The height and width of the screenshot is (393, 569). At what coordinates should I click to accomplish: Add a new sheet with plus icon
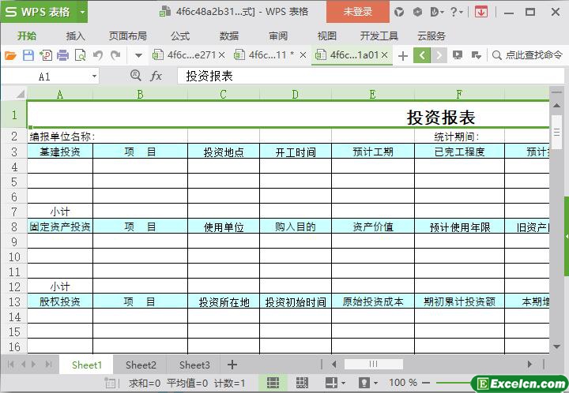click(232, 365)
